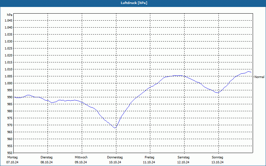The height and width of the screenshot is (166, 266).
Task: Click the 975 y-axis value
Action: click(10, 118)
